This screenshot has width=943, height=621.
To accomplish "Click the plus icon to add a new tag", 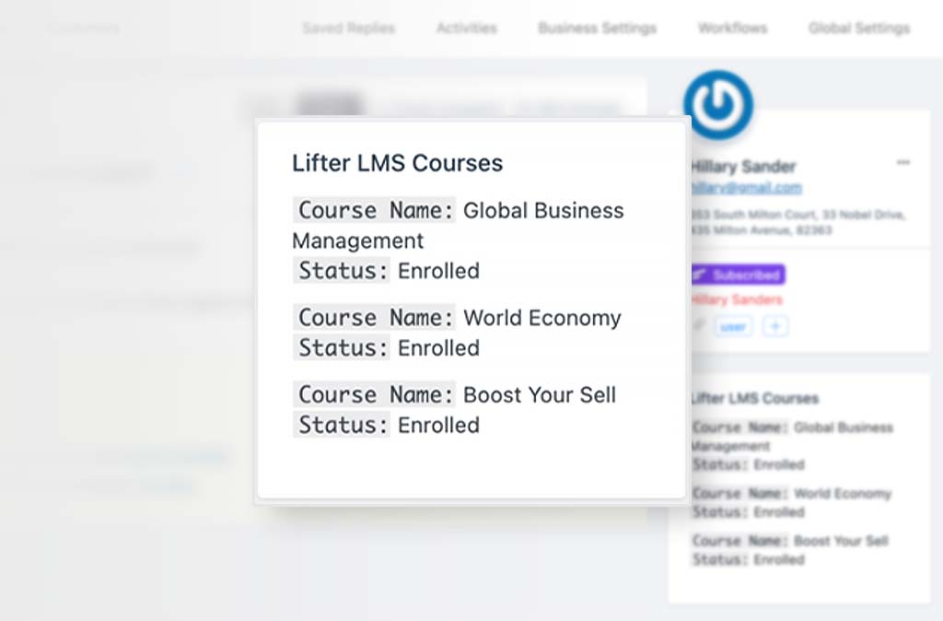I will coord(774,326).
